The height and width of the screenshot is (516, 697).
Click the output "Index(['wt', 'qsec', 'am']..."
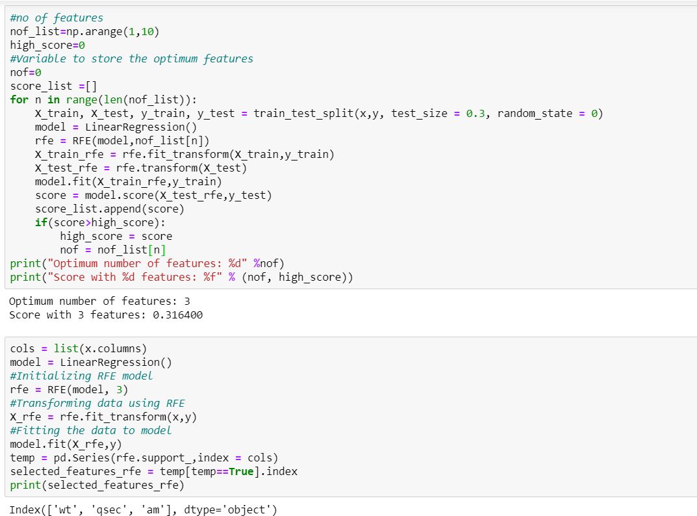143,510
